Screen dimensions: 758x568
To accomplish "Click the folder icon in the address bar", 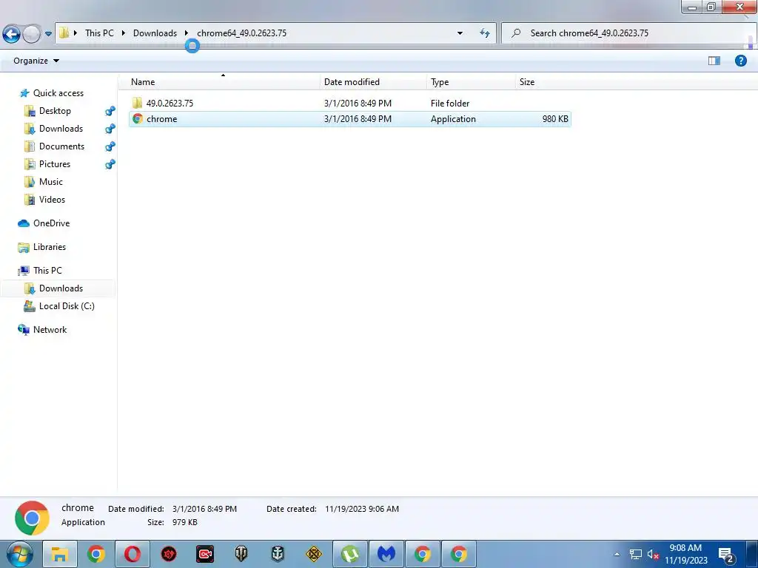I will coord(64,33).
